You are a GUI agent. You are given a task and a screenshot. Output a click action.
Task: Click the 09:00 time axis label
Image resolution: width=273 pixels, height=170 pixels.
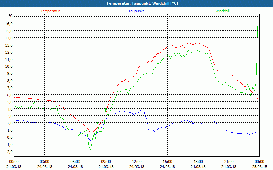click(x=106, y=162)
